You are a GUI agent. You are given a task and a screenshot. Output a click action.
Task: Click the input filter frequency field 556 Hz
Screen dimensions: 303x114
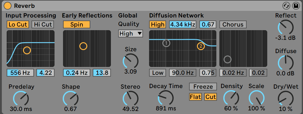coord(20,73)
